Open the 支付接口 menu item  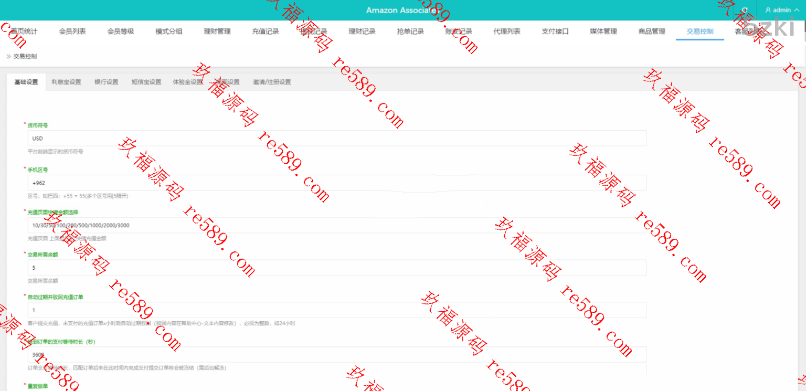point(555,31)
